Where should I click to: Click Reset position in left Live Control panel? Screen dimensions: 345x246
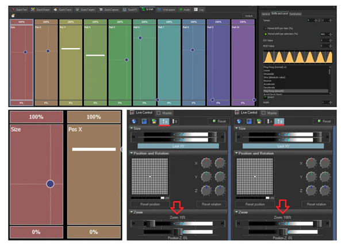click(151, 204)
